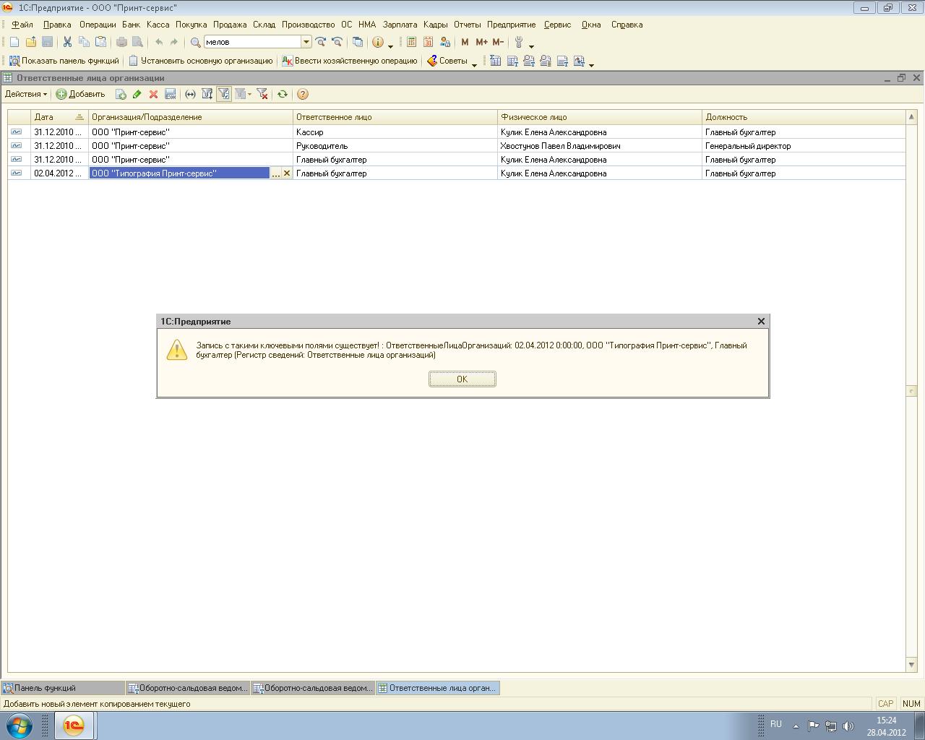The width and height of the screenshot is (925, 740).
Task: Expand the arrow beside the info icon
Action: 391,46
